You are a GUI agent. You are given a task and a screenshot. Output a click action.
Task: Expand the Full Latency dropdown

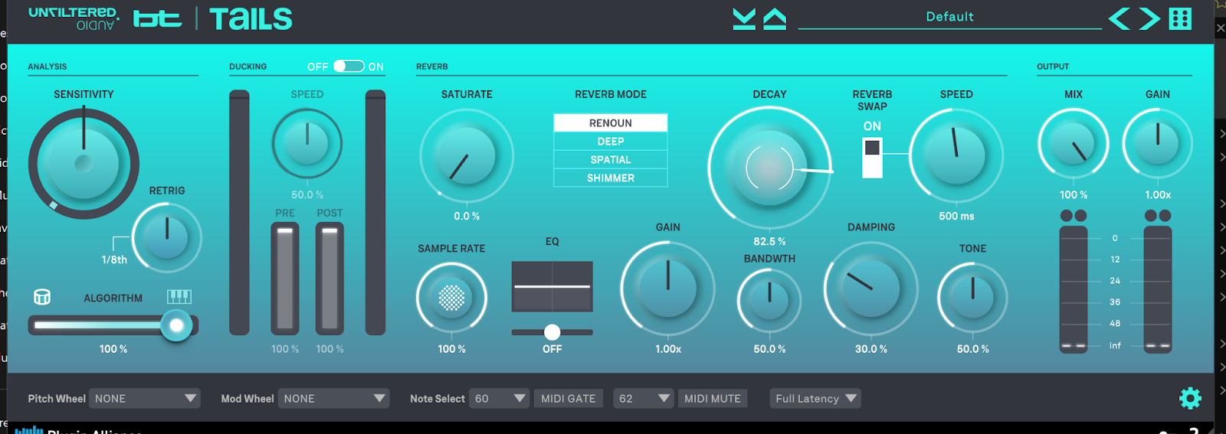(x=815, y=399)
